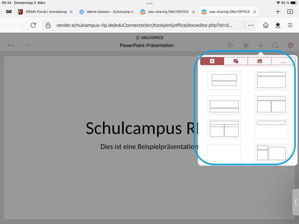299x224 pixels.
Task: Tap the battery indicator in the status bar
Action: point(294,3)
